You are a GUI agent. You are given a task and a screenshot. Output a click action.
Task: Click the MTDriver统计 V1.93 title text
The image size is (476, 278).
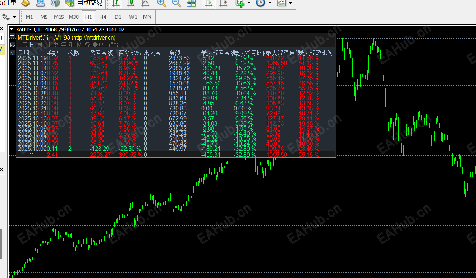67,37
